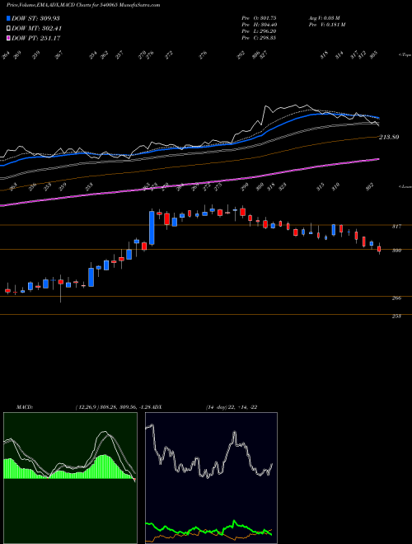This screenshot has width=412, height=544.
Task: Click the 'MACD:' panel heading
Action: (x=24, y=407)
